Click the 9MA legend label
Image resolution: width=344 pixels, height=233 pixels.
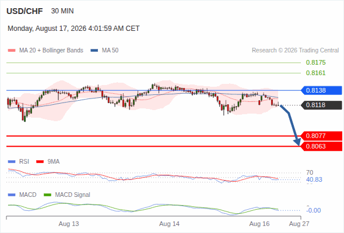coord(54,162)
